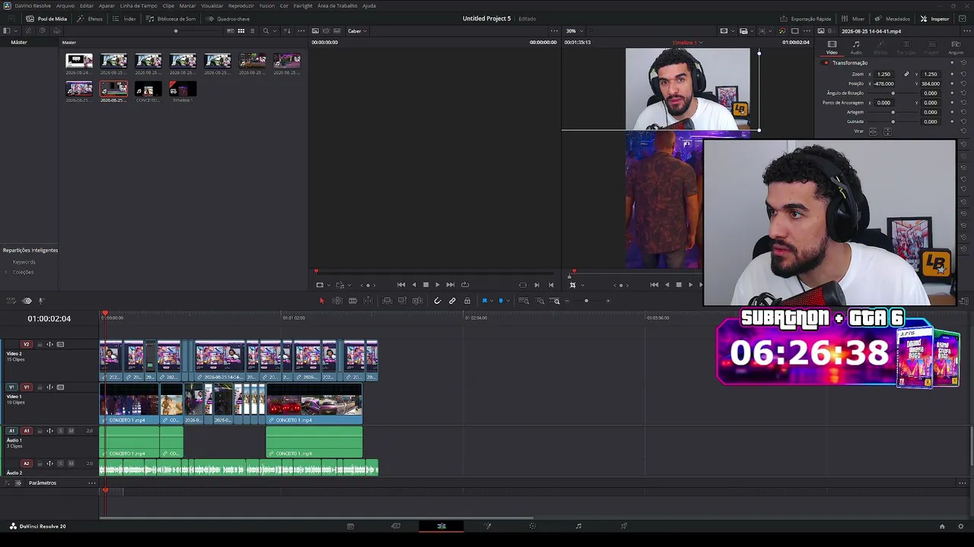
Task: Disable the Vídeo 1 track visibility
Action: click(60, 387)
